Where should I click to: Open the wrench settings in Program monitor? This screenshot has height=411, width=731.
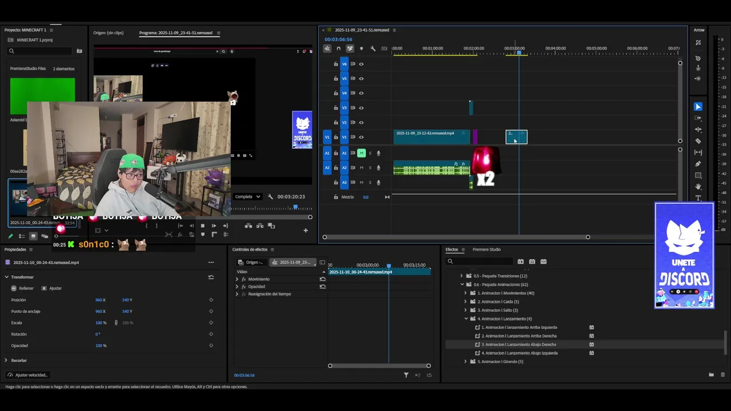270,196
